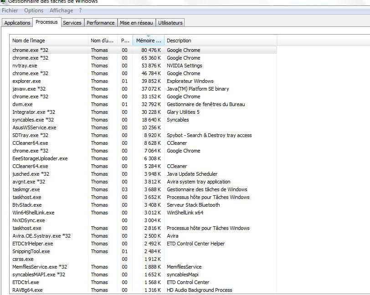
Task: Click the '8 628 K' CCleaner memory value
Action: (153, 143)
